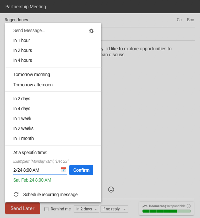The width and height of the screenshot is (200, 218).
Task: Click the Respondable help question mark
Action: point(189,206)
